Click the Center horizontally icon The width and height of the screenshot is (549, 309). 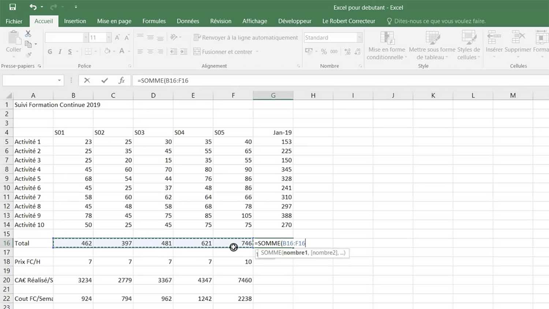[x=150, y=52]
